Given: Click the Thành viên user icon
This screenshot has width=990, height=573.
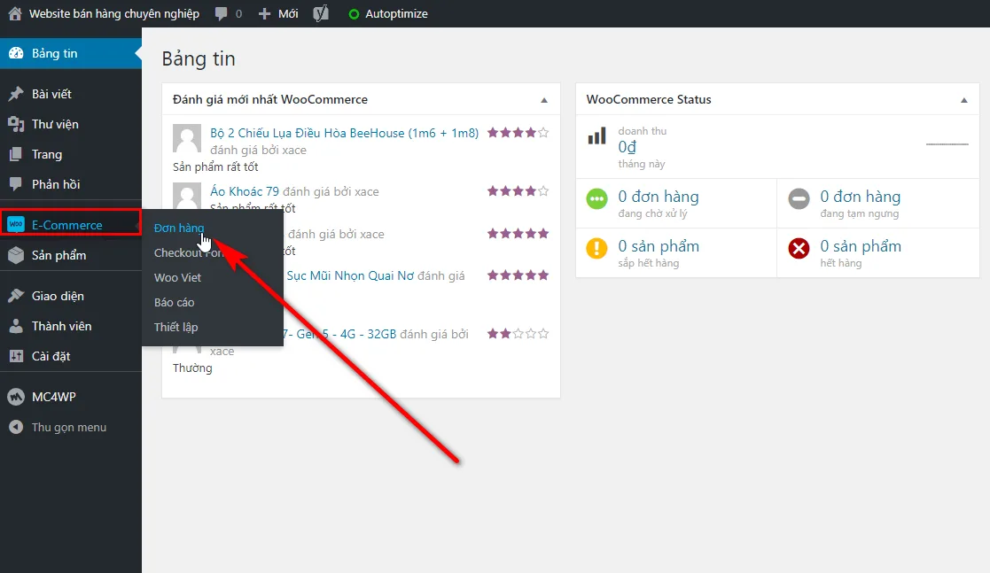Looking at the screenshot, I should click(x=16, y=326).
